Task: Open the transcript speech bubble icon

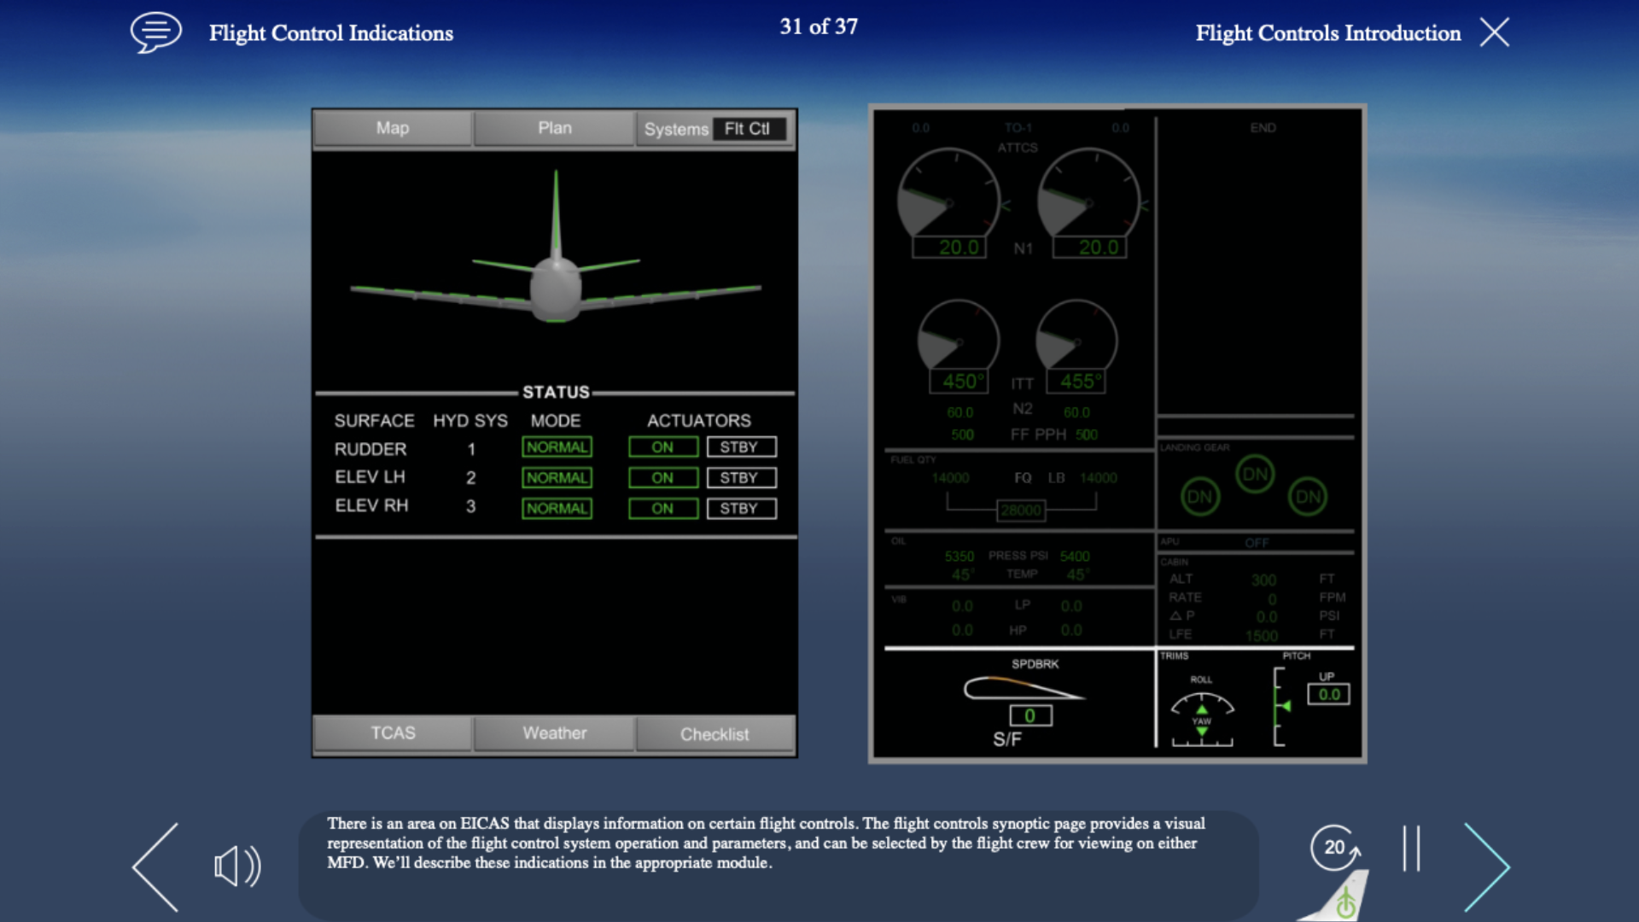Action: (155, 32)
